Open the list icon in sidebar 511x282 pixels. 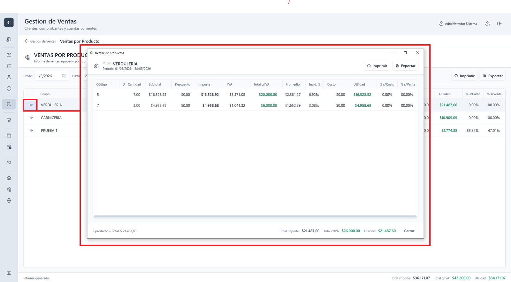coord(9,66)
